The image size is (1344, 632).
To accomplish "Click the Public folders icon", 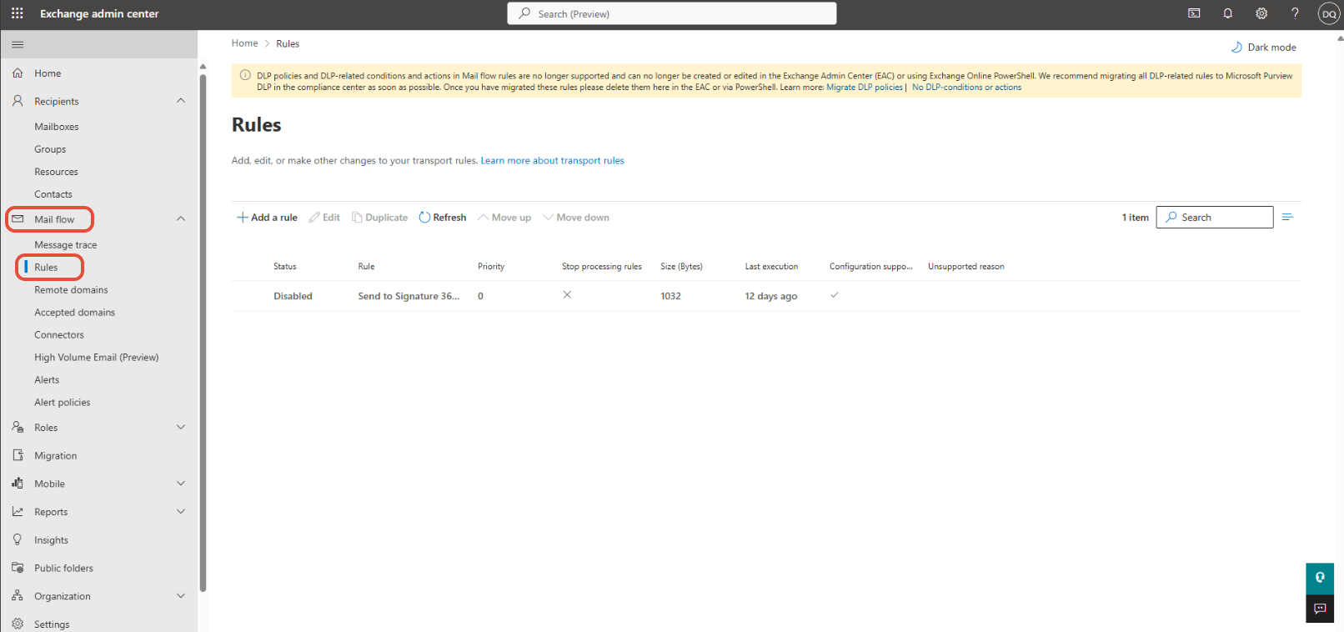I will pos(18,568).
